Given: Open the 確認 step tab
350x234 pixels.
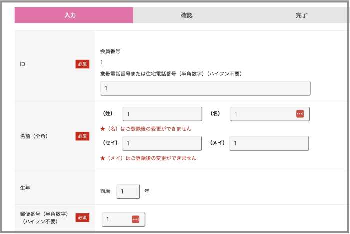Looking at the screenshot, I should pos(187,15).
